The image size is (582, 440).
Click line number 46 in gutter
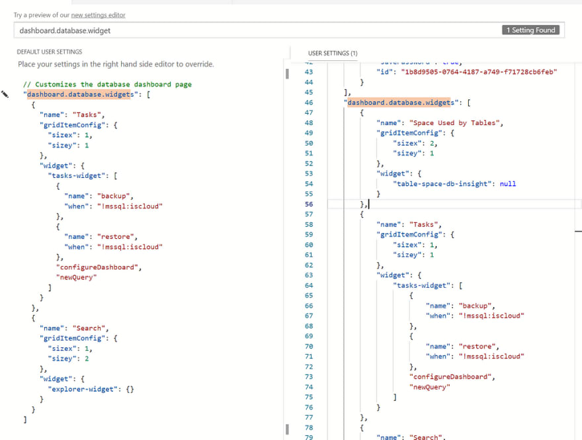309,103
